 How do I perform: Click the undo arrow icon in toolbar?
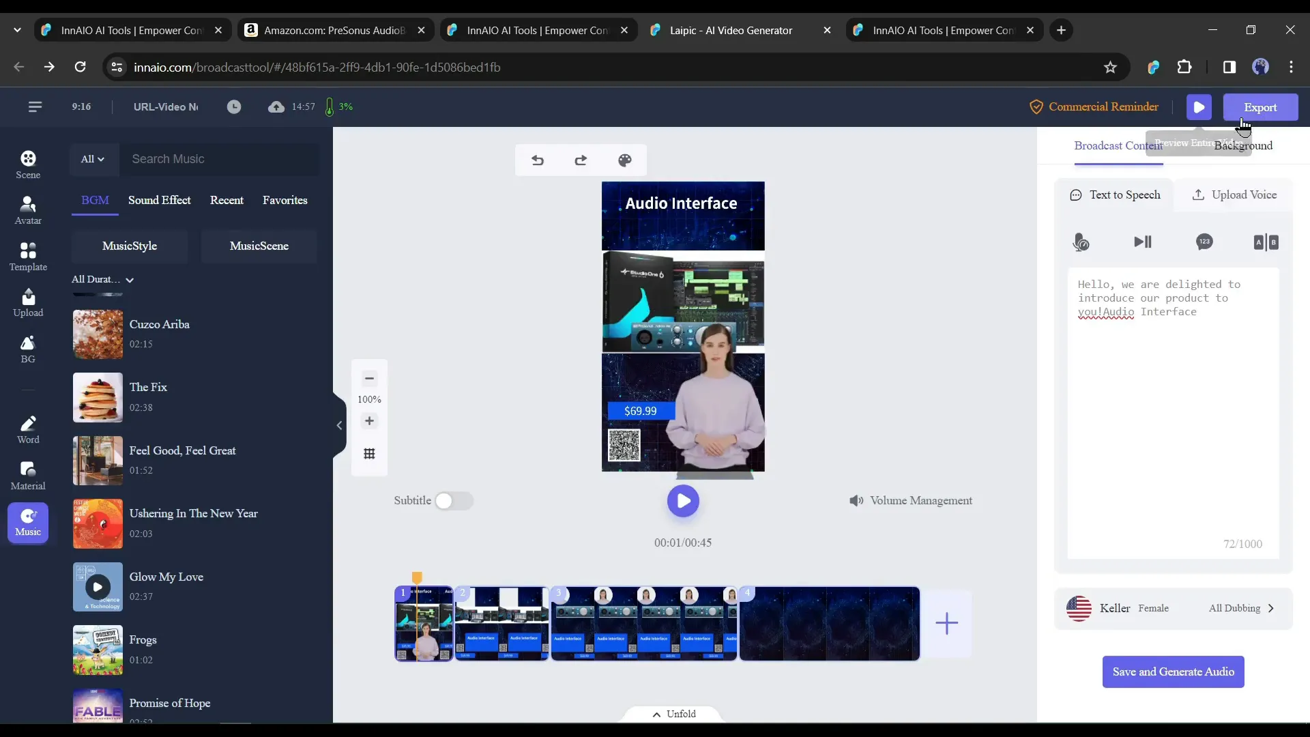[537, 159]
